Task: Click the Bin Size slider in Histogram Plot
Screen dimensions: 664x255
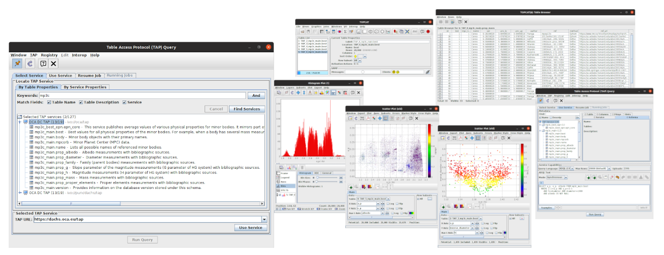Action: [x=326, y=177]
